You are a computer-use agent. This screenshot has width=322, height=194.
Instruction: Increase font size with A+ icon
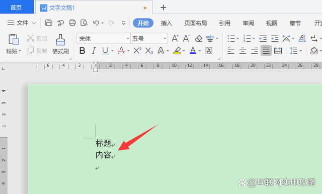[175, 38]
